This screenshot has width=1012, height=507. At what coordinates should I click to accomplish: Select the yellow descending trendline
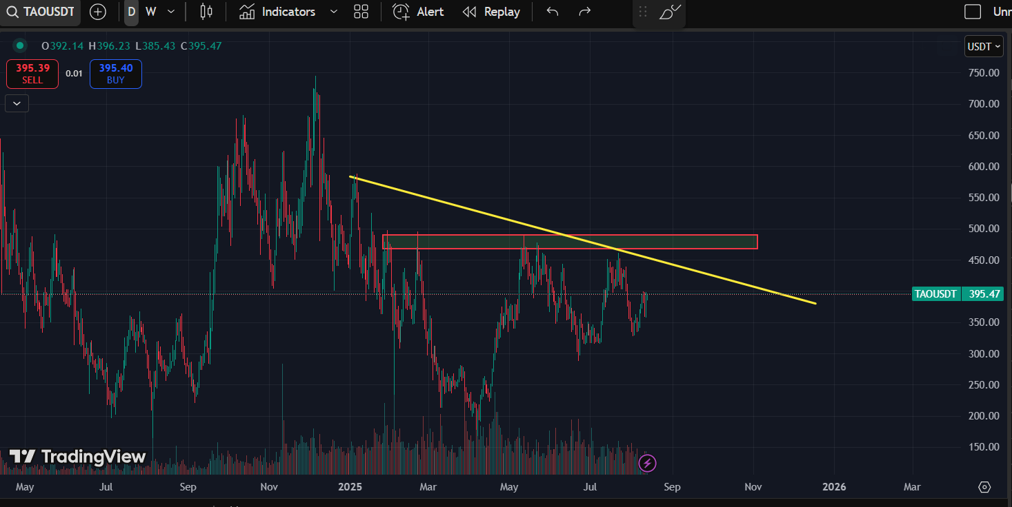point(583,240)
